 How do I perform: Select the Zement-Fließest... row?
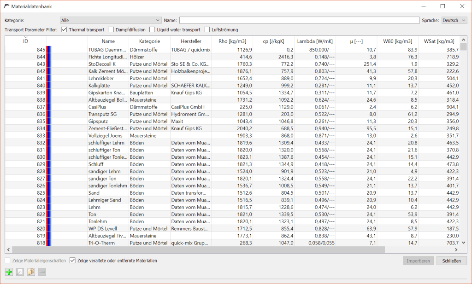(x=232, y=128)
